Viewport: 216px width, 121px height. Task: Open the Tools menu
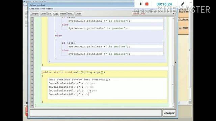pyautogui.click(x=43, y=9)
